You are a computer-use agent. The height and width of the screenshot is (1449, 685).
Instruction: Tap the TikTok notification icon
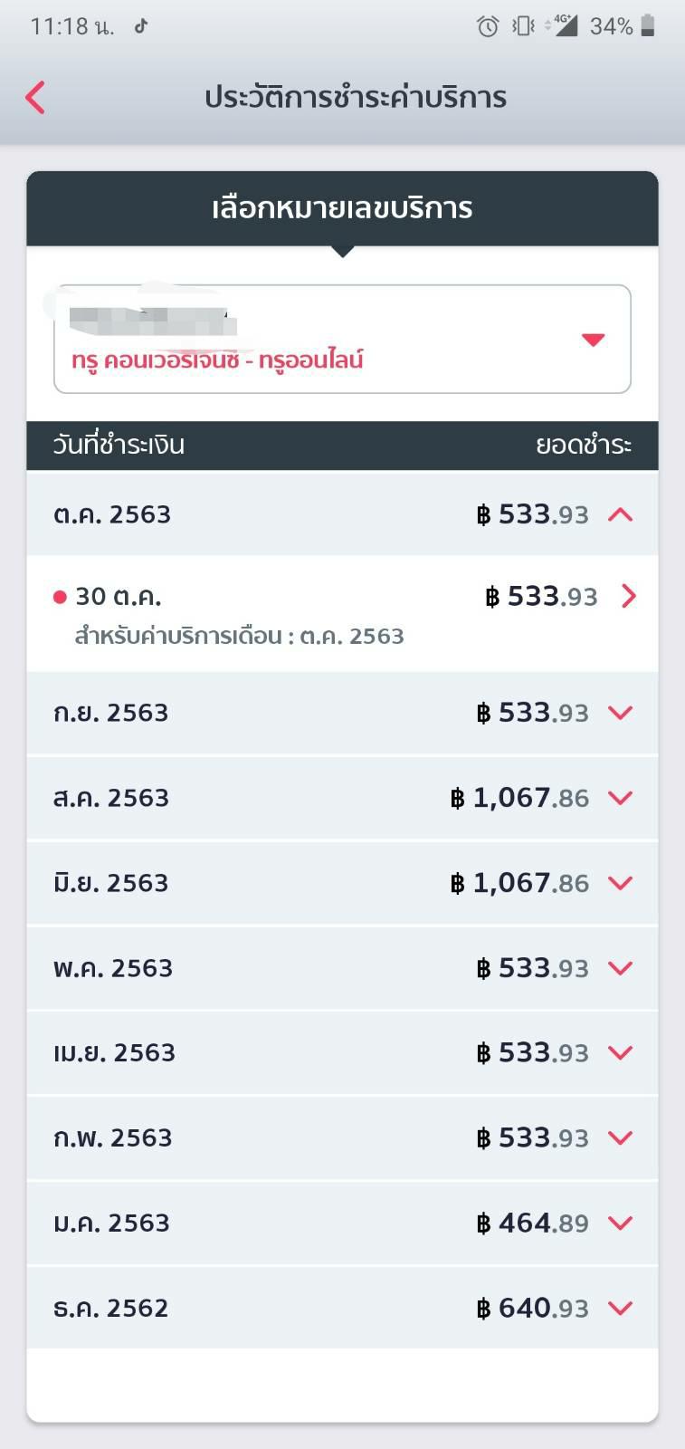click(x=141, y=26)
